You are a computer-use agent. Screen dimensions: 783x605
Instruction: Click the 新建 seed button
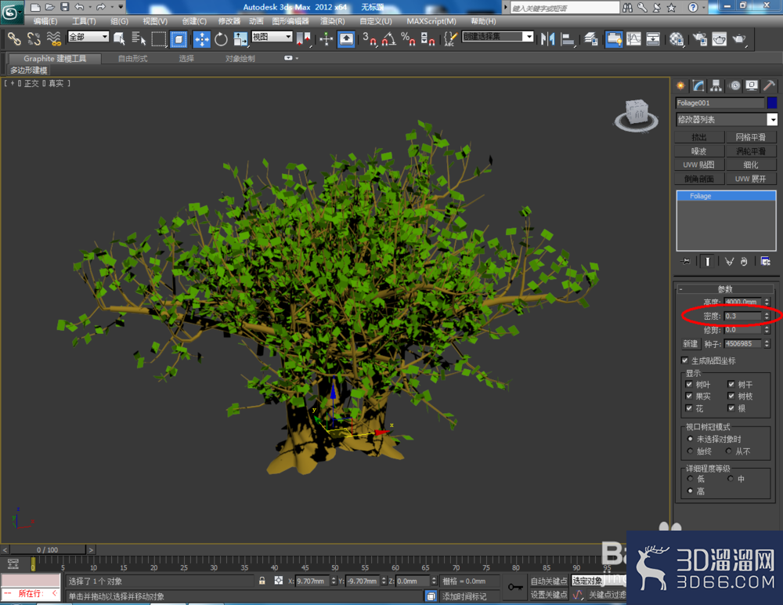click(x=690, y=343)
